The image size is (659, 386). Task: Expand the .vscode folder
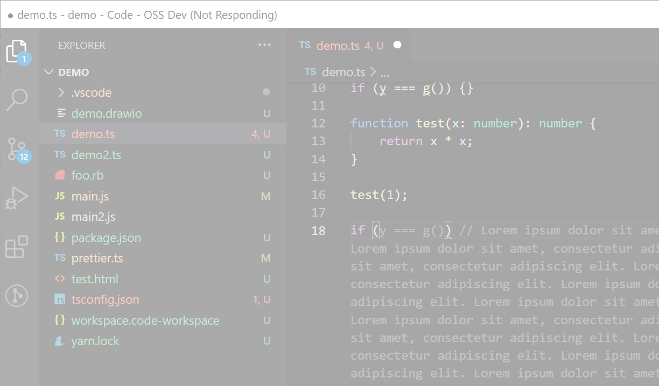[x=61, y=92]
